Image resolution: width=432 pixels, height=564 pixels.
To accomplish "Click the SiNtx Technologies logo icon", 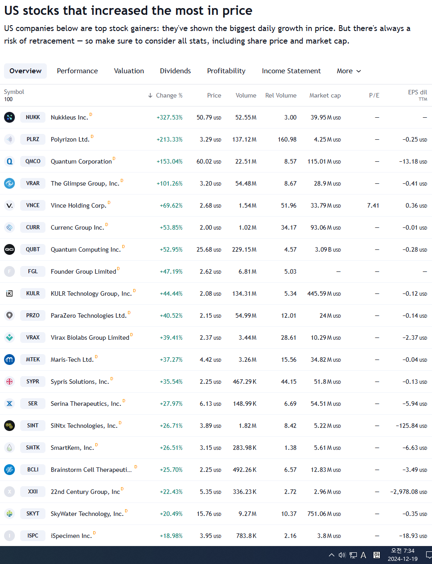I will point(9,426).
